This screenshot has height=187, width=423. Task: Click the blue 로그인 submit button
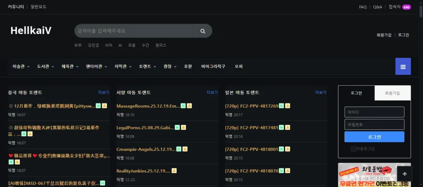coord(374,137)
